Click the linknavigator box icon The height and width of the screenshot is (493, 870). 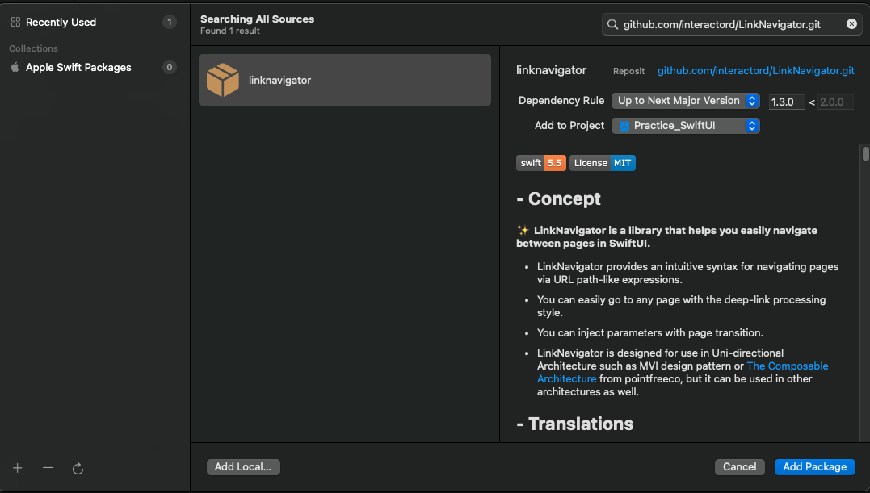[222, 80]
